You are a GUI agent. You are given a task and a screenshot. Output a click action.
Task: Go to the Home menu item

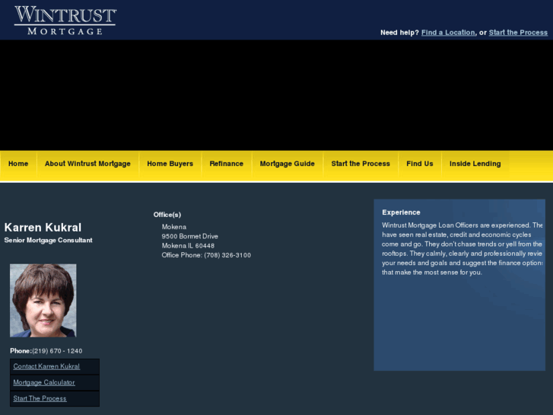18,164
